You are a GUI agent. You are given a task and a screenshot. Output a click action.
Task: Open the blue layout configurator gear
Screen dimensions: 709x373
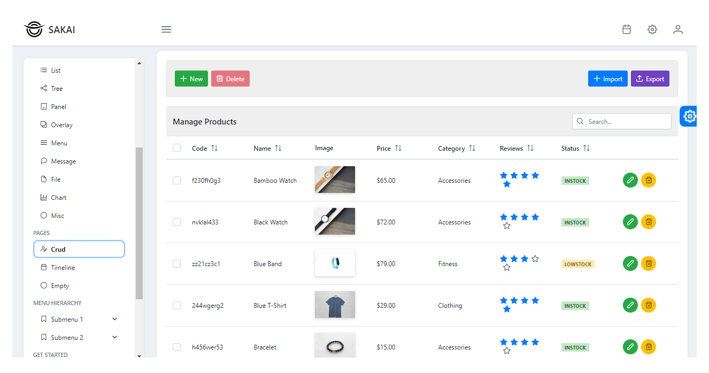(x=690, y=116)
